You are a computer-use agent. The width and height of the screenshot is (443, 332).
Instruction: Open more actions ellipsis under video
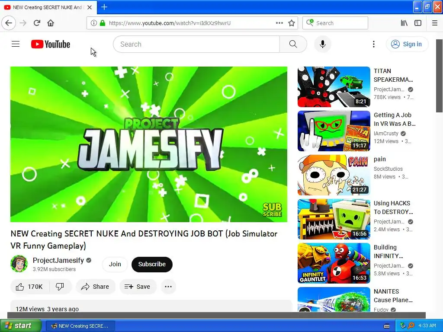pos(168,287)
